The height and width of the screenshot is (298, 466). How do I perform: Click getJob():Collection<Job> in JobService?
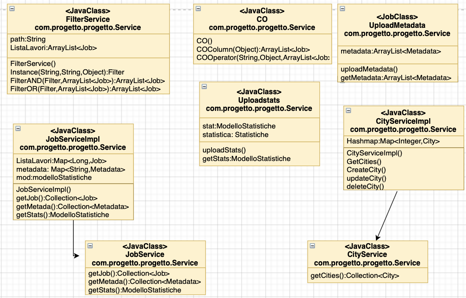click(x=129, y=274)
